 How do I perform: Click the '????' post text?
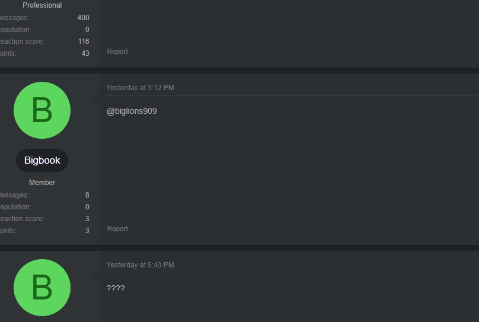coord(116,289)
